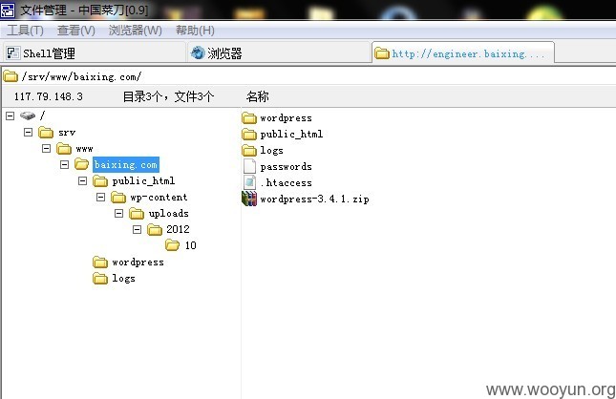Sort by the 名称 column header

[258, 96]
